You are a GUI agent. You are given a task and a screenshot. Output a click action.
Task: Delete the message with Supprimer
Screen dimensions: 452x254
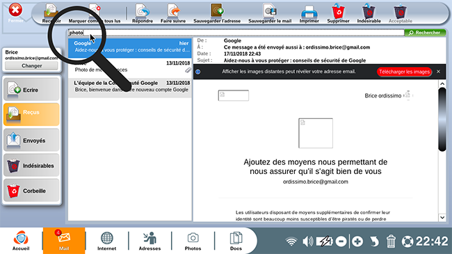tap(339, 11)
